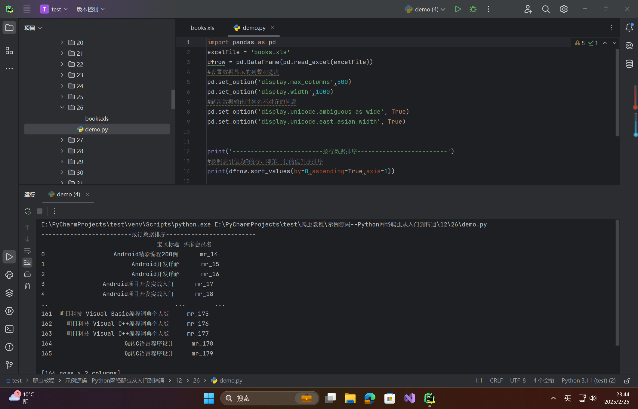
Task: Open the Git version control icon
Action: click(9, 365)
